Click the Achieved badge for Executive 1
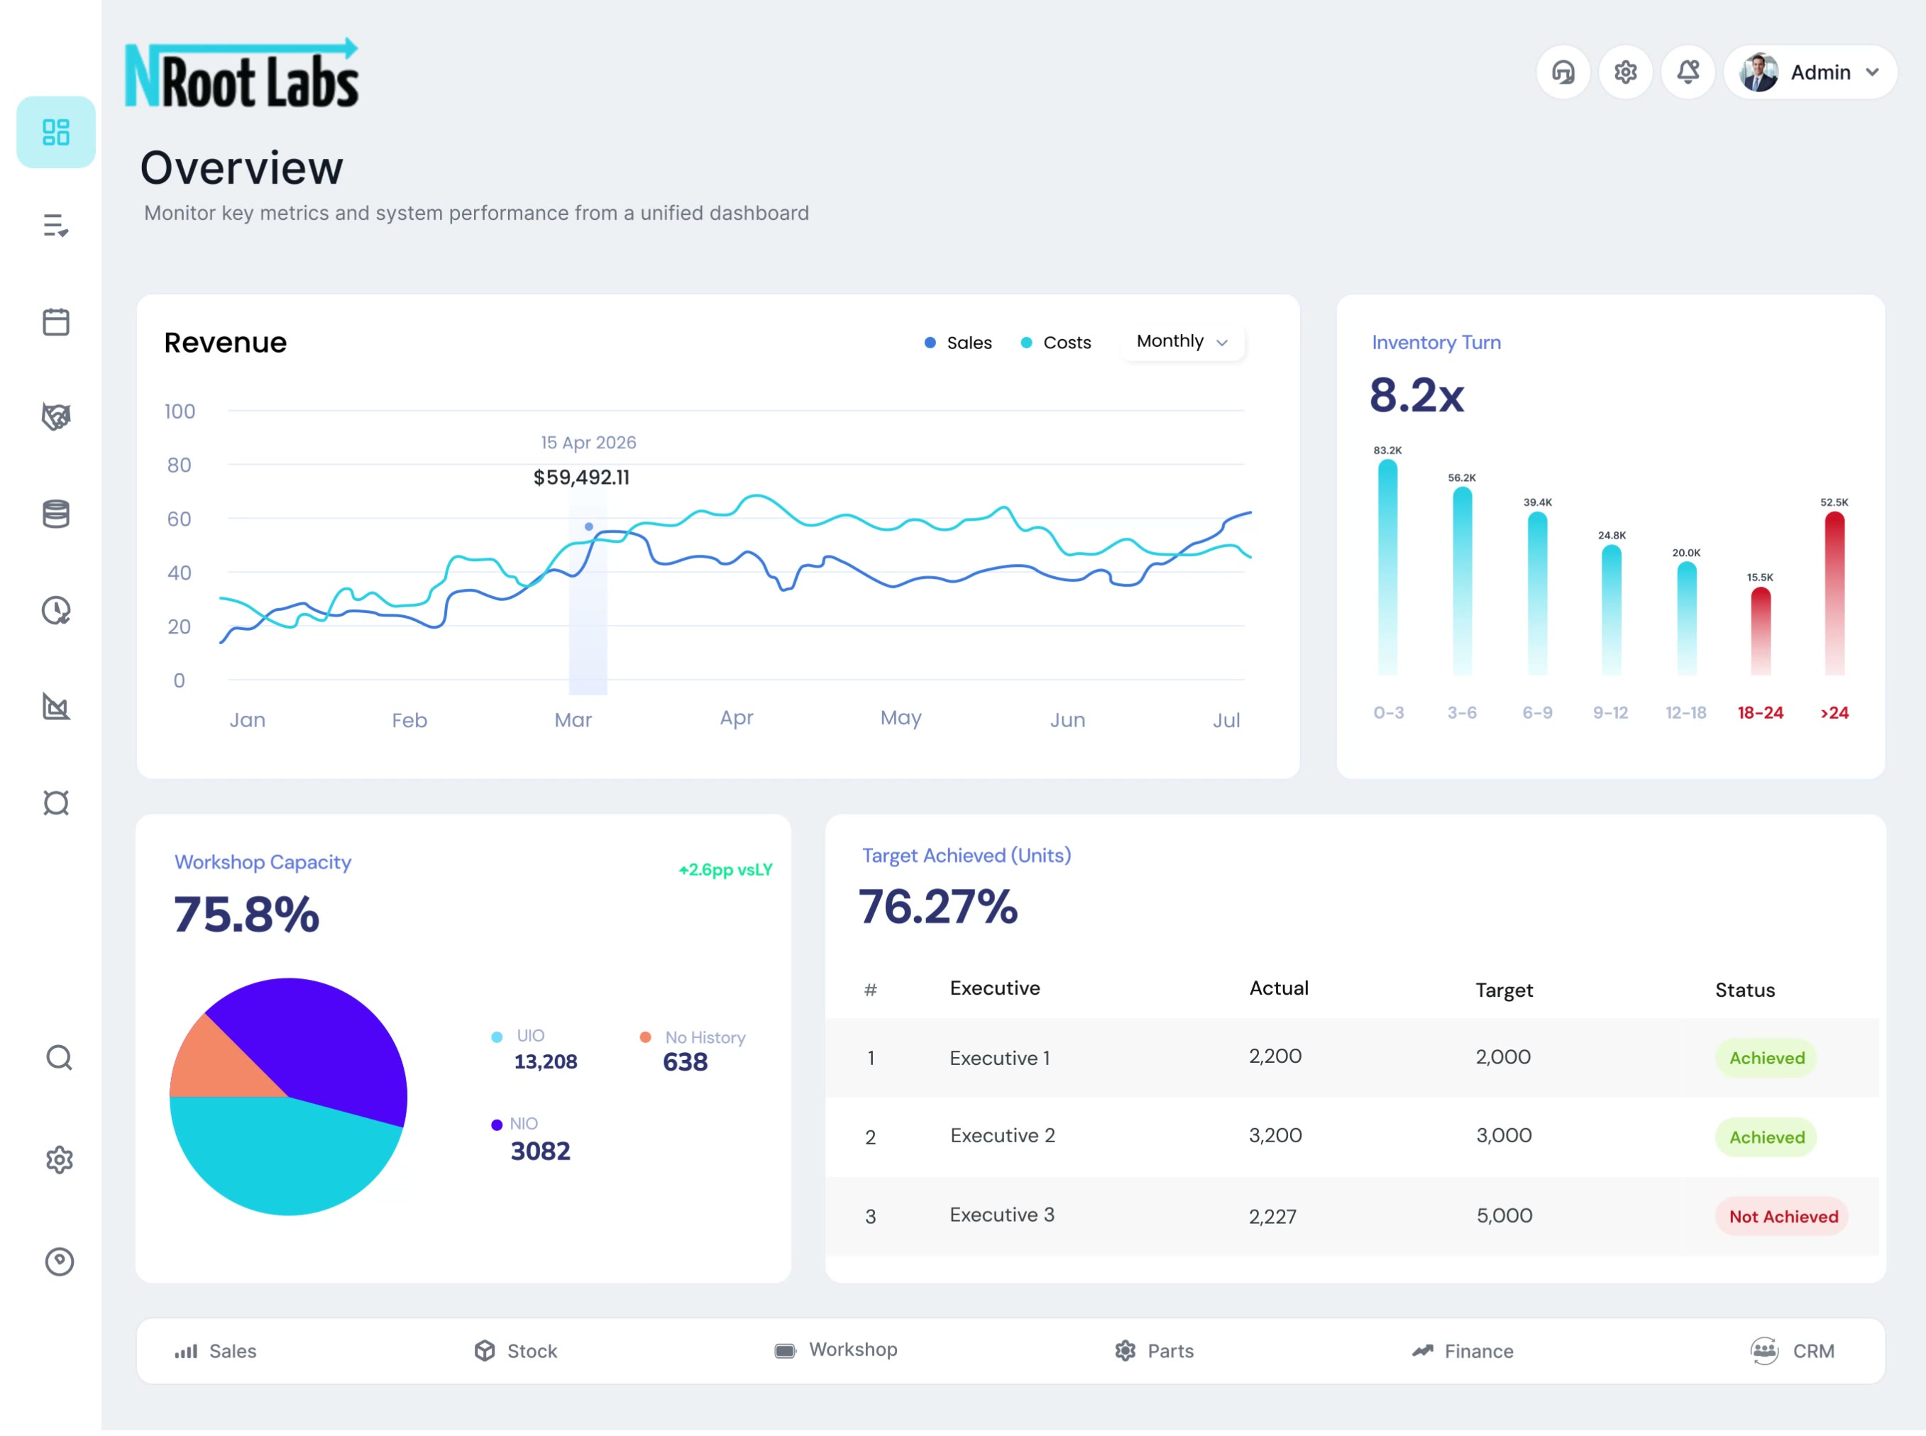 pos(1766,1058)
